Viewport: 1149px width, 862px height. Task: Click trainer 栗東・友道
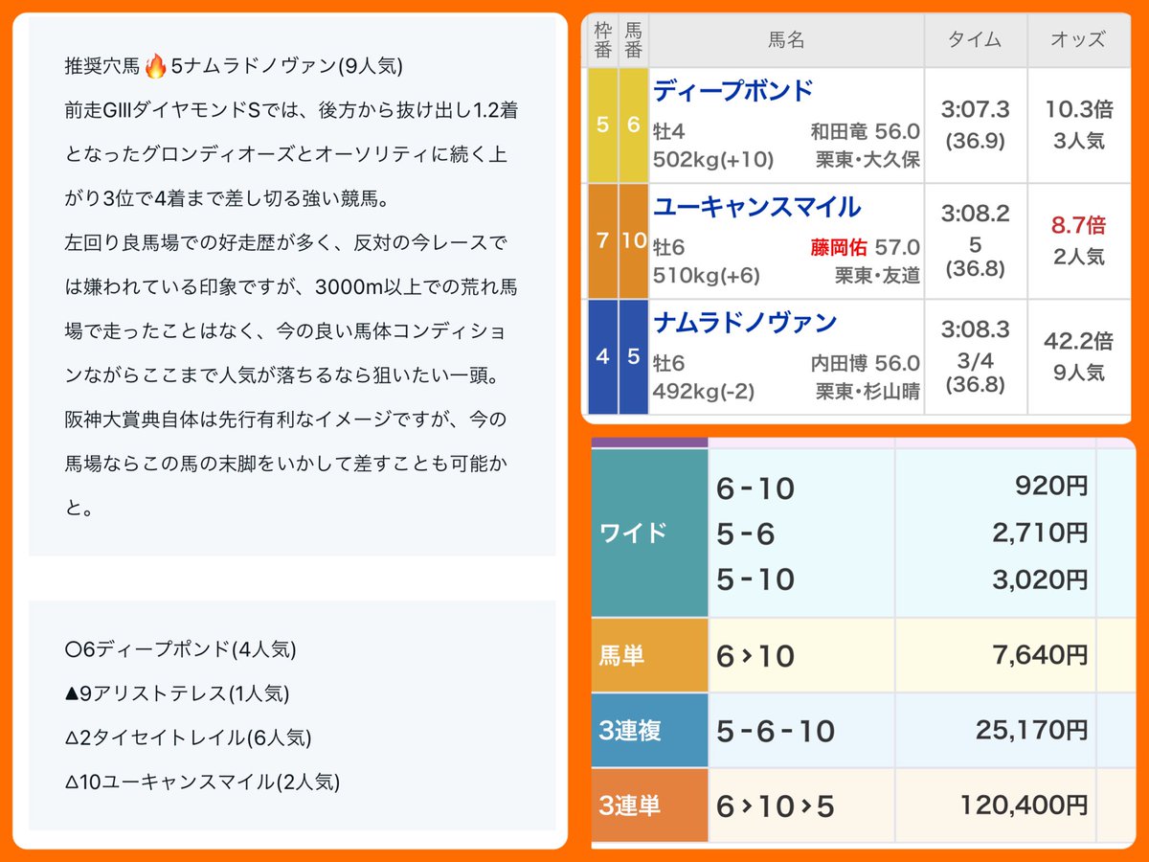click(x=877, y=276)
